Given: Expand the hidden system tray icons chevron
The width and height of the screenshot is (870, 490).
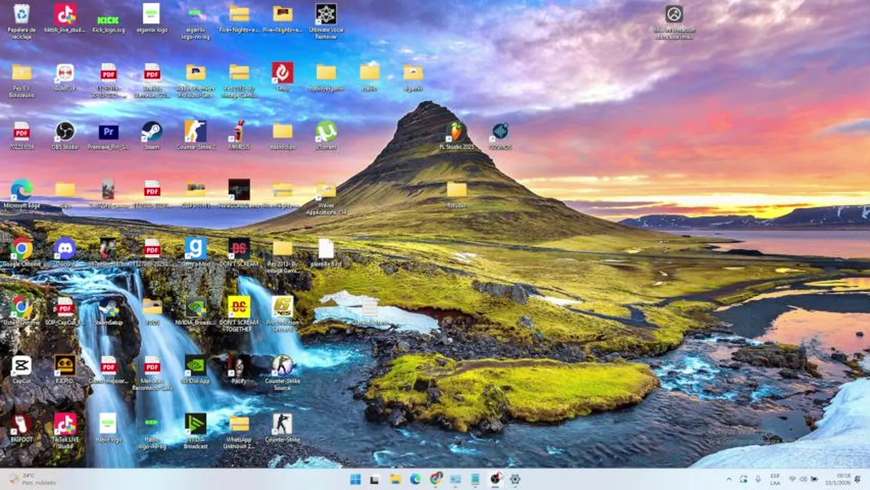Looking at the screenshot, I should (x=729, y=479).
